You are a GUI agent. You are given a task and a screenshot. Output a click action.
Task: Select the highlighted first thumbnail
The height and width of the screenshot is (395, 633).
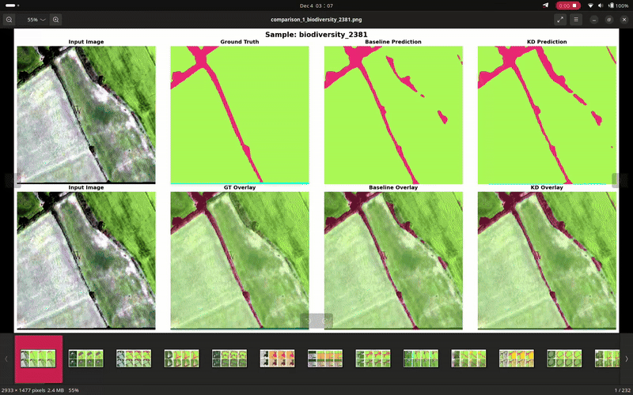40,358
